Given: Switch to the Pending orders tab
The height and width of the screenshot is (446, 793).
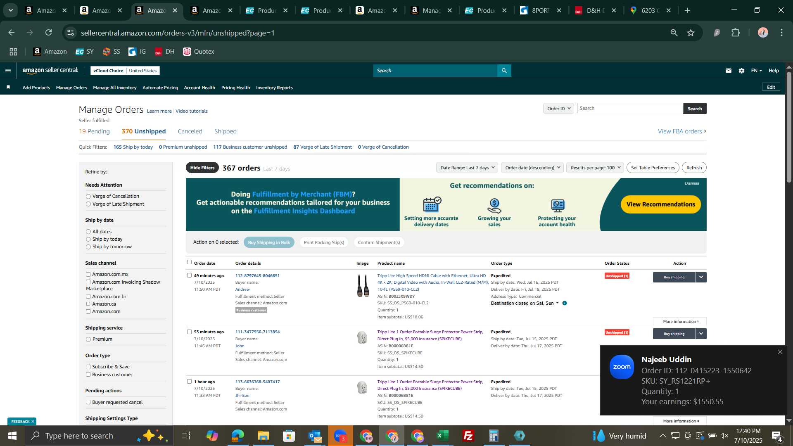Looking at the screenshot, I should tap(94, 131).
